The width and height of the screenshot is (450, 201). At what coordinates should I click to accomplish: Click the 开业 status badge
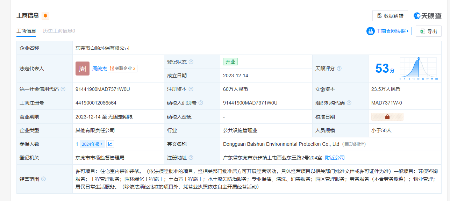point(230,62)
